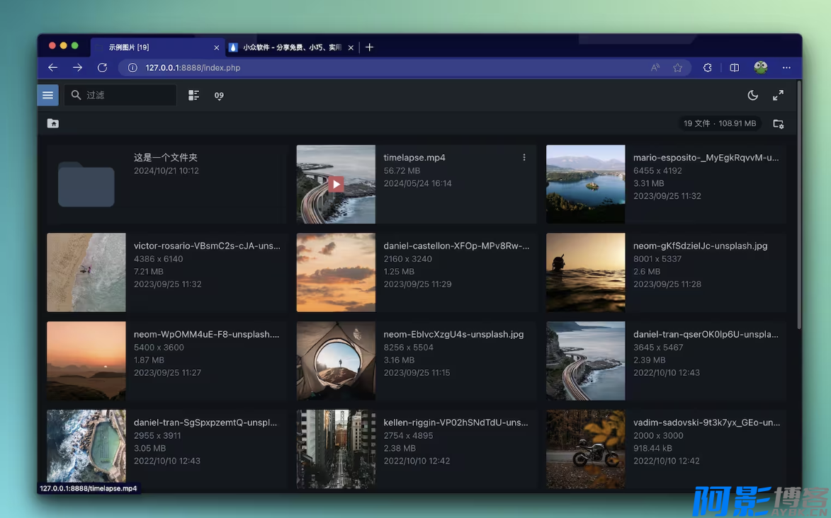Open the sort order menu

tap(219, 96)
